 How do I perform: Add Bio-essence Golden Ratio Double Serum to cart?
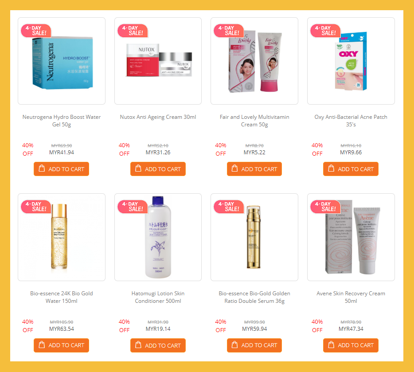254,345
